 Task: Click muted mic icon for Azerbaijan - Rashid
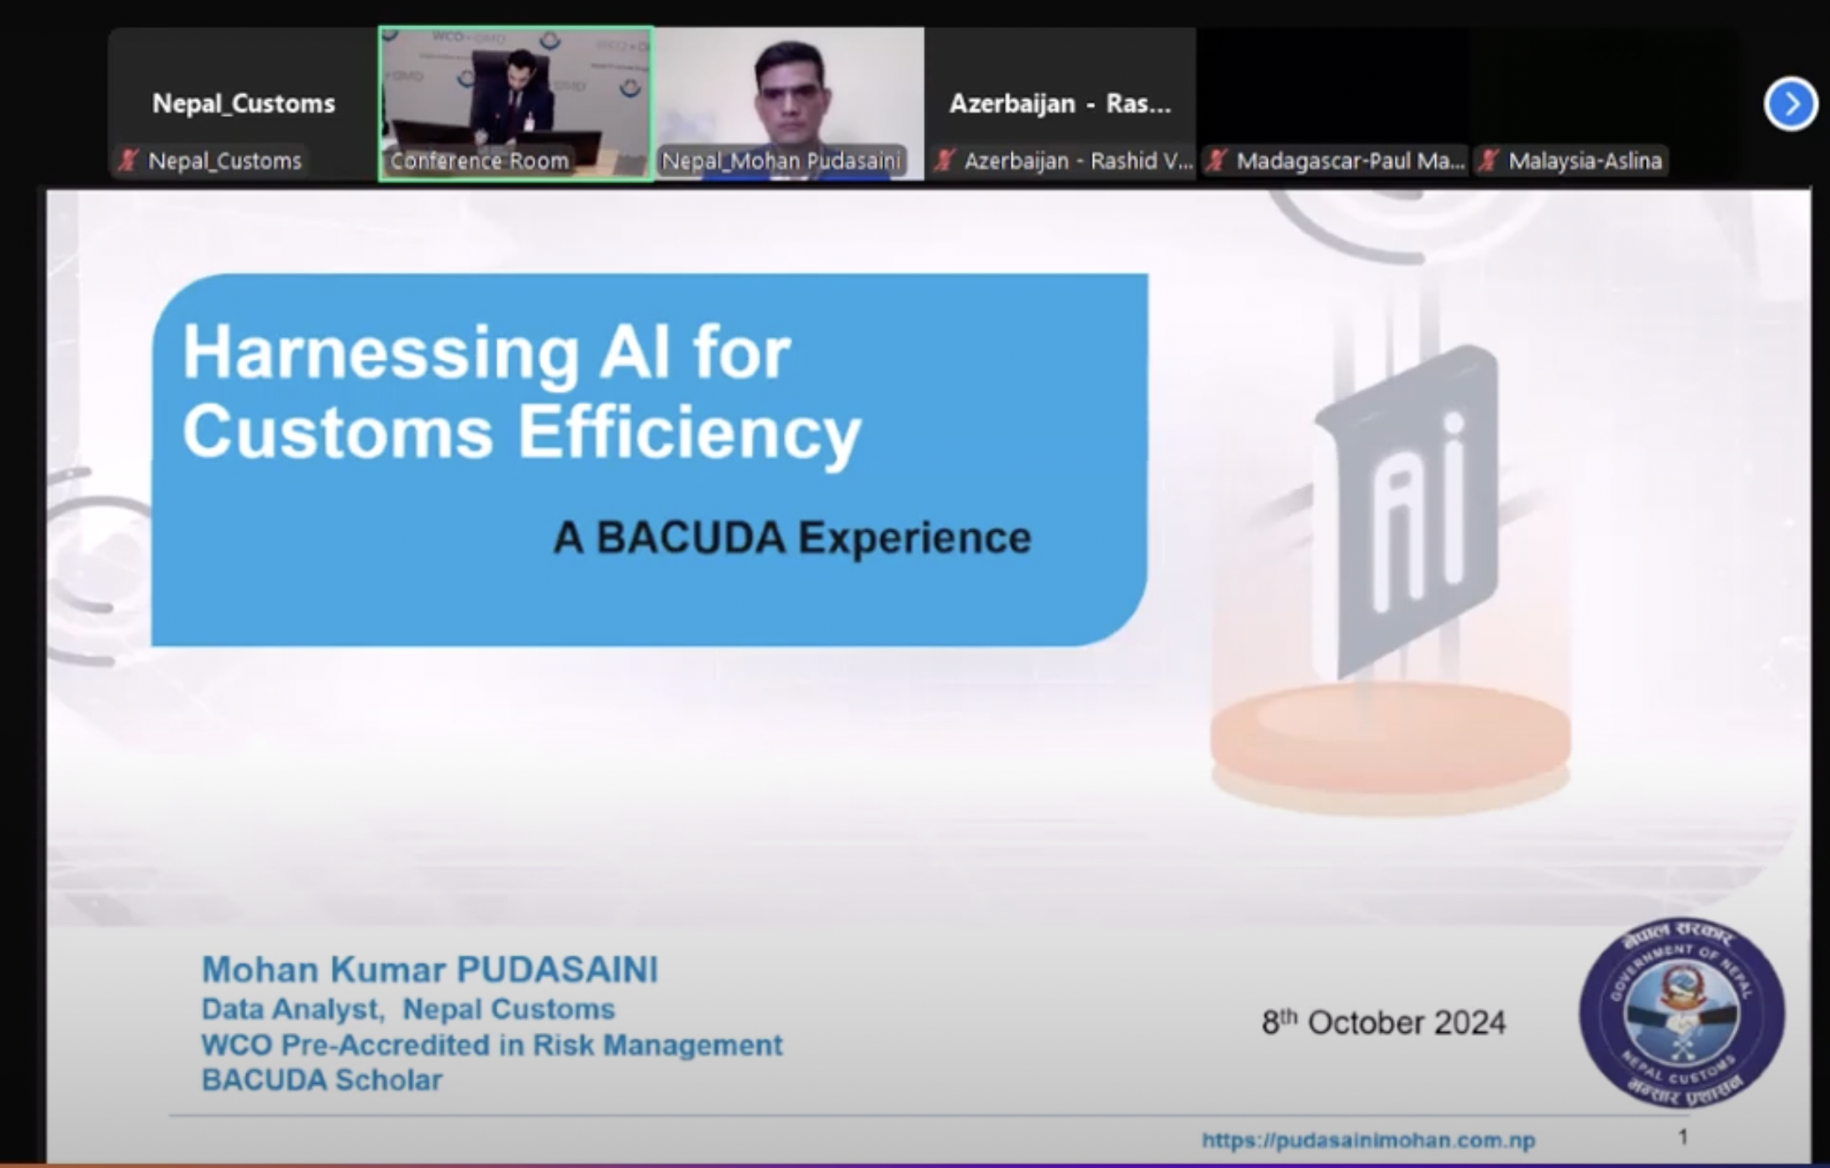pos(944,160)
